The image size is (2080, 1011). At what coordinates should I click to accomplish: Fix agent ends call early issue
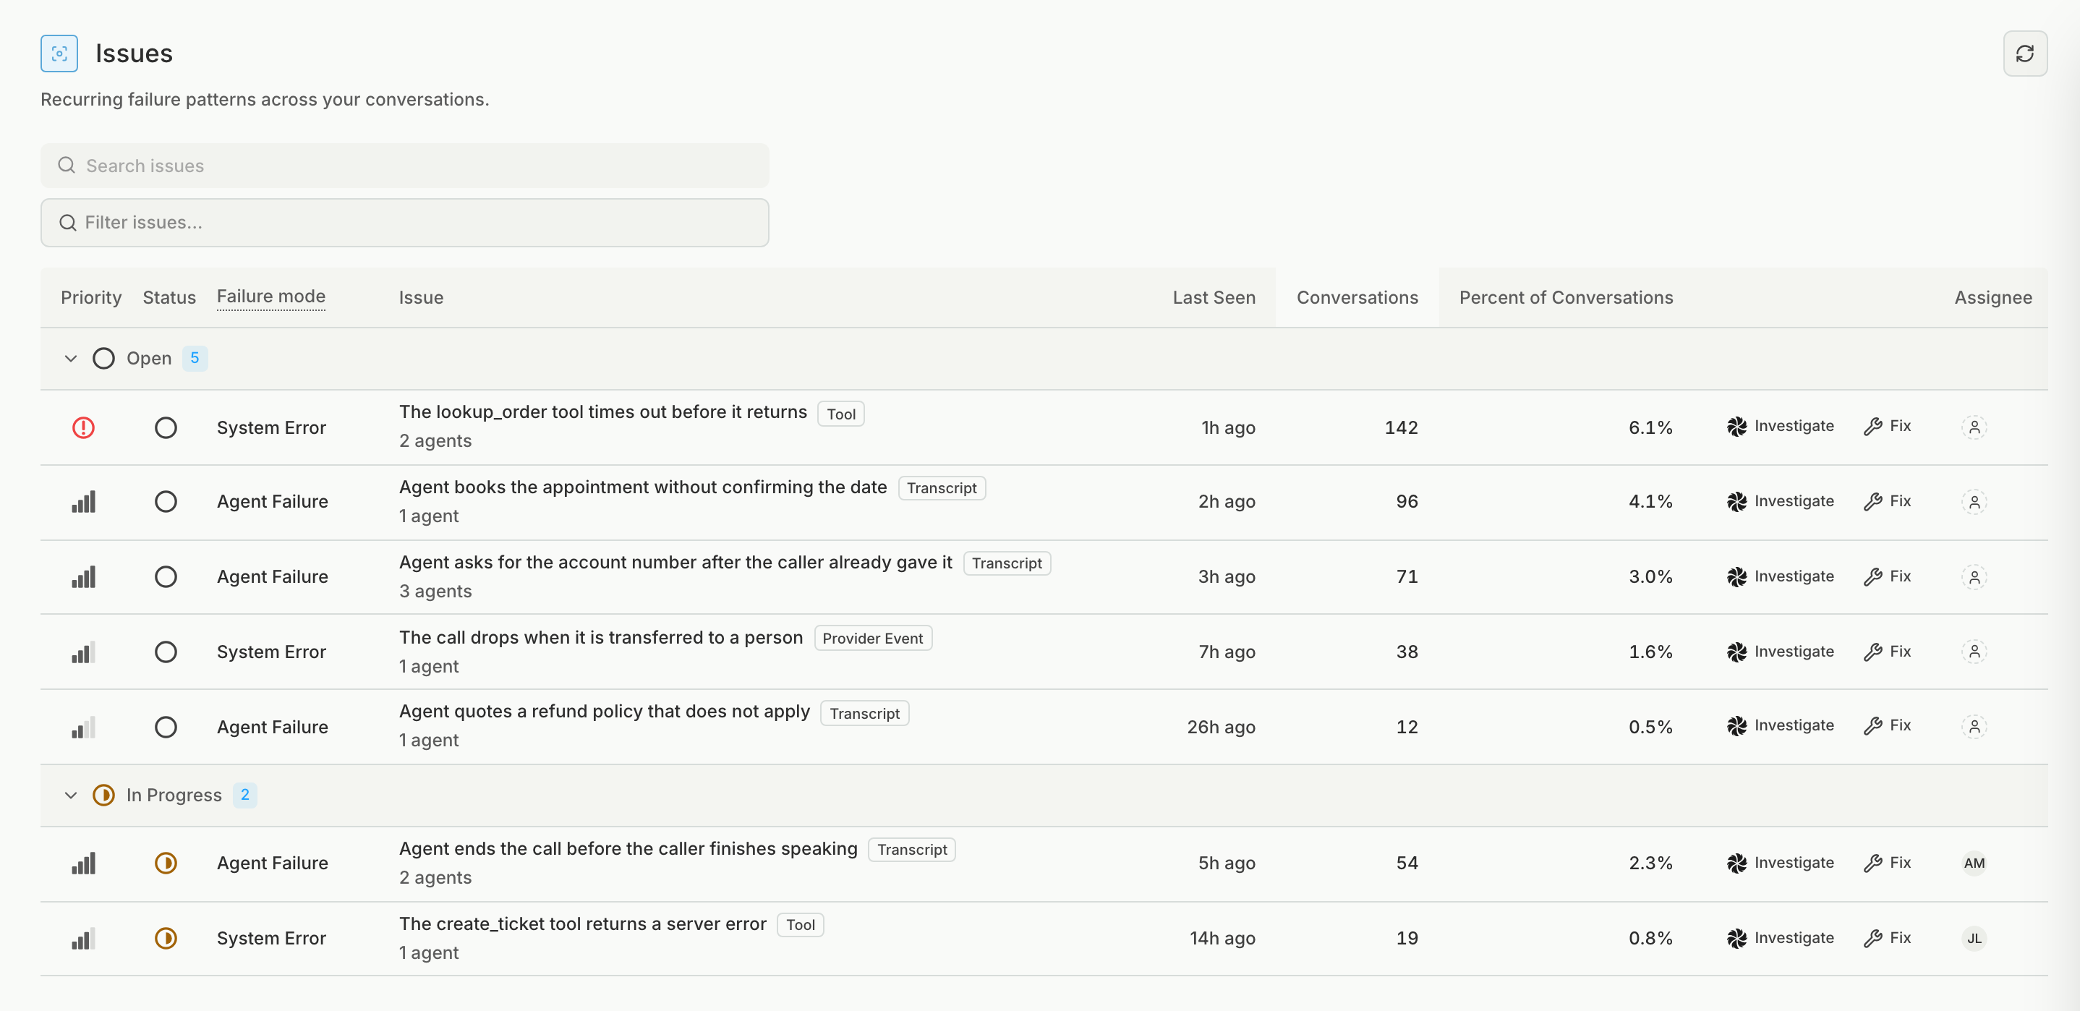pyautogui.click(x=1887, y=863)
